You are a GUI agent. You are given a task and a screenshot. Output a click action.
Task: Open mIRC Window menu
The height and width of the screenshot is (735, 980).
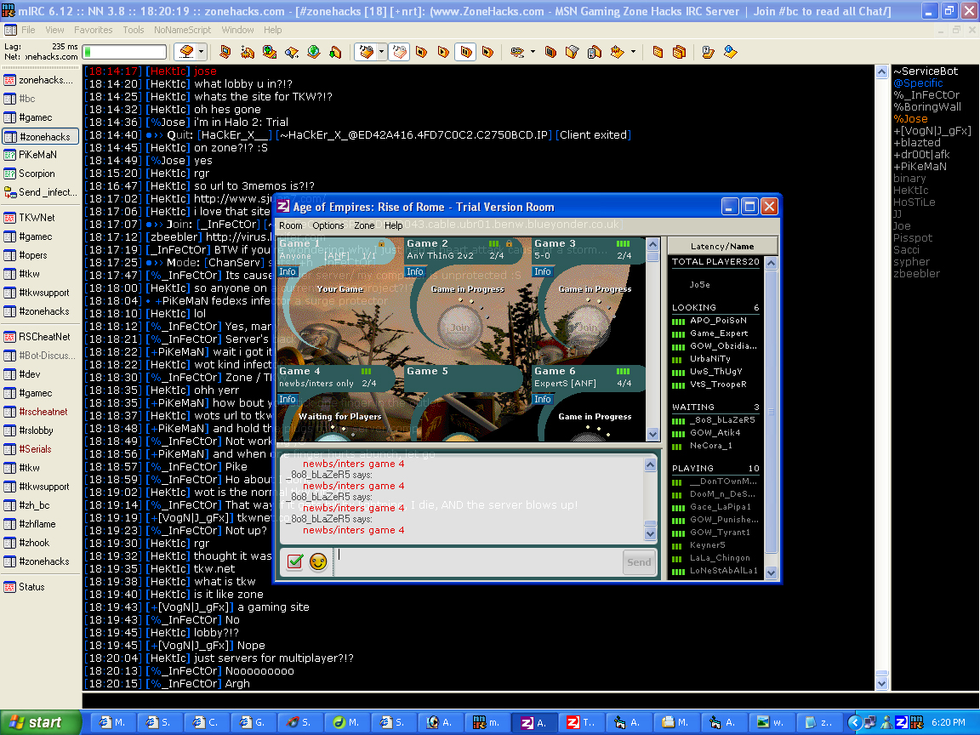tap(237, 30)
